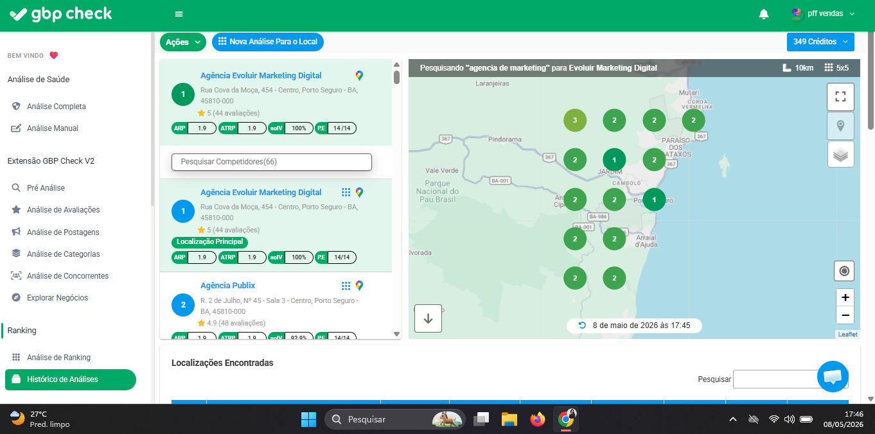Open the pff vendas account dropdown

point(824,13)
